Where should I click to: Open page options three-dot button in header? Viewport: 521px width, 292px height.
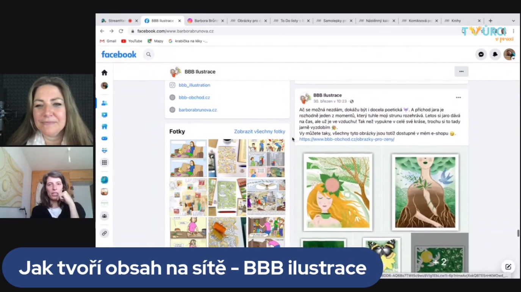pos(461,72)
